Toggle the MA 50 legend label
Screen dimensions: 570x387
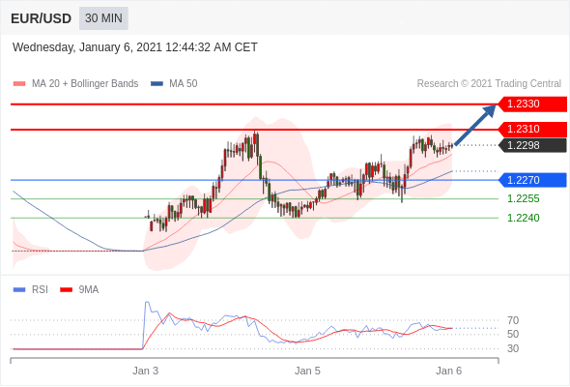[x=184, y=84]
